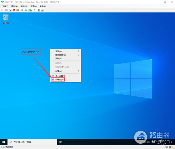Click the lock icon in the status bar
This screenshot has width=175, height=149.
point(172,147)
